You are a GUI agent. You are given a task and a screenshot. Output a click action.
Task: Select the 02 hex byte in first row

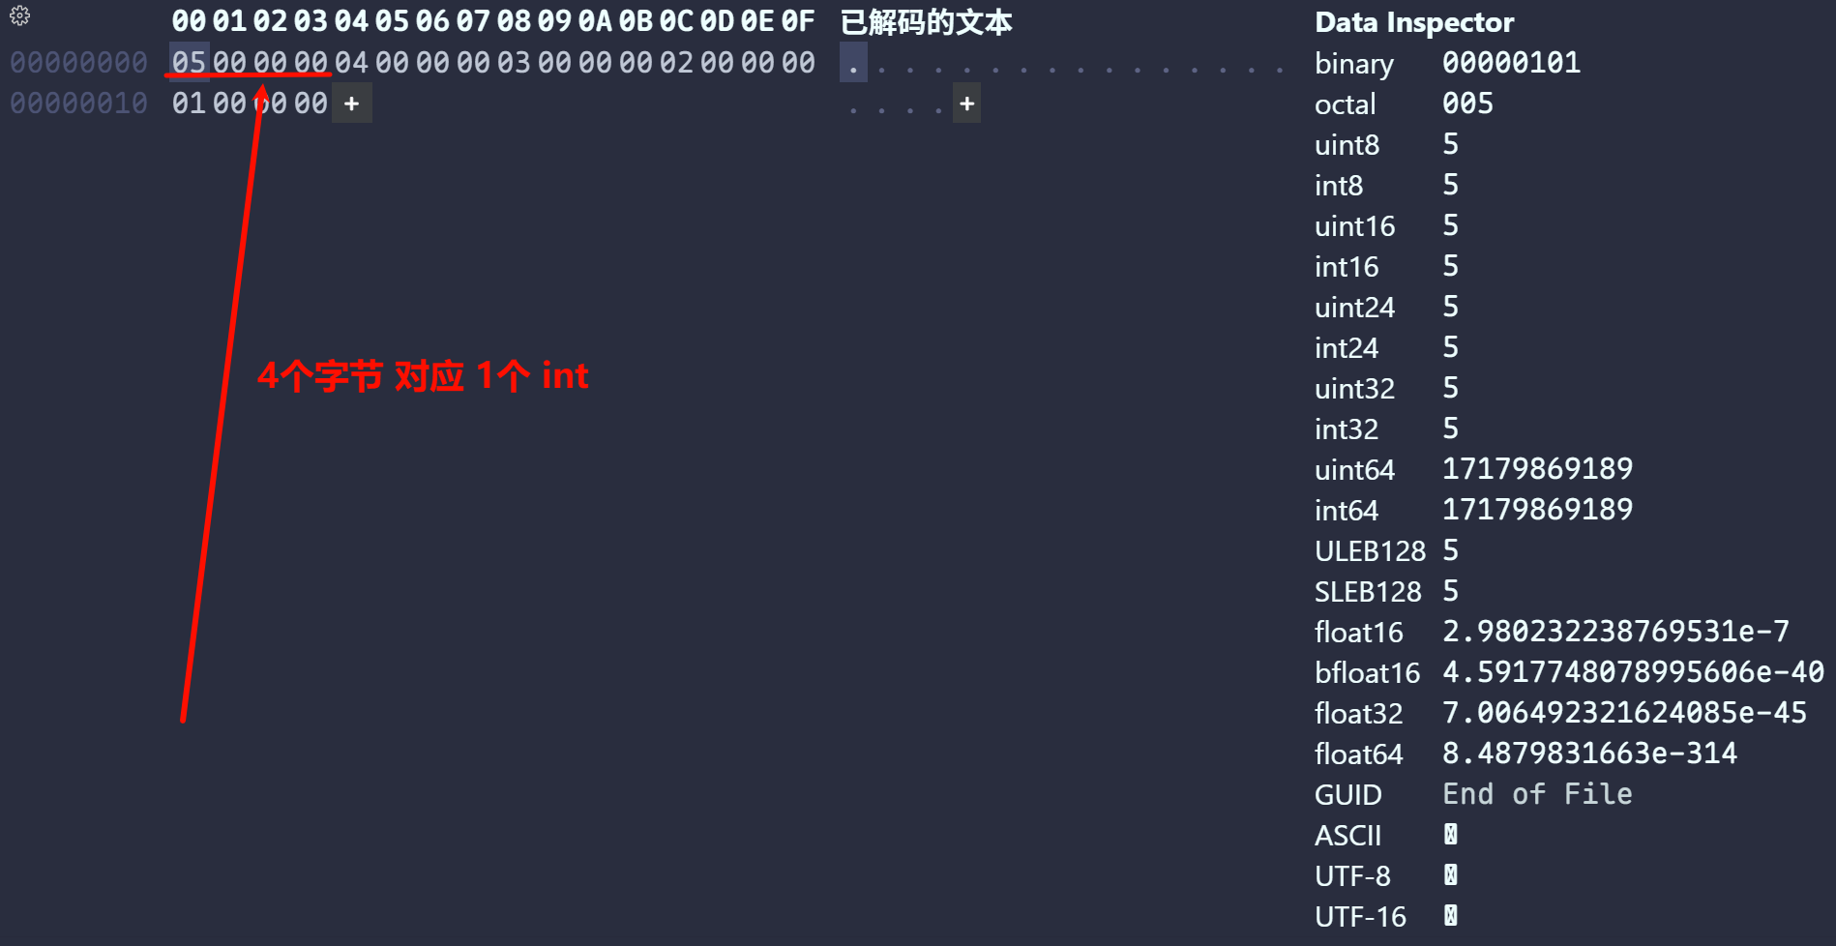[x=676, y=63]
